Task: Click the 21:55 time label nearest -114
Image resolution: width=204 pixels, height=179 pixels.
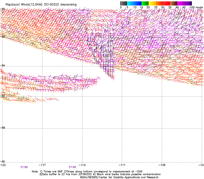Action: tap(72, 167)
